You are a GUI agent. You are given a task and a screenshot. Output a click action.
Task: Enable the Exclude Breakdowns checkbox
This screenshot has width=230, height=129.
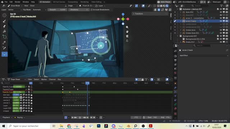[x=92, y=10]
